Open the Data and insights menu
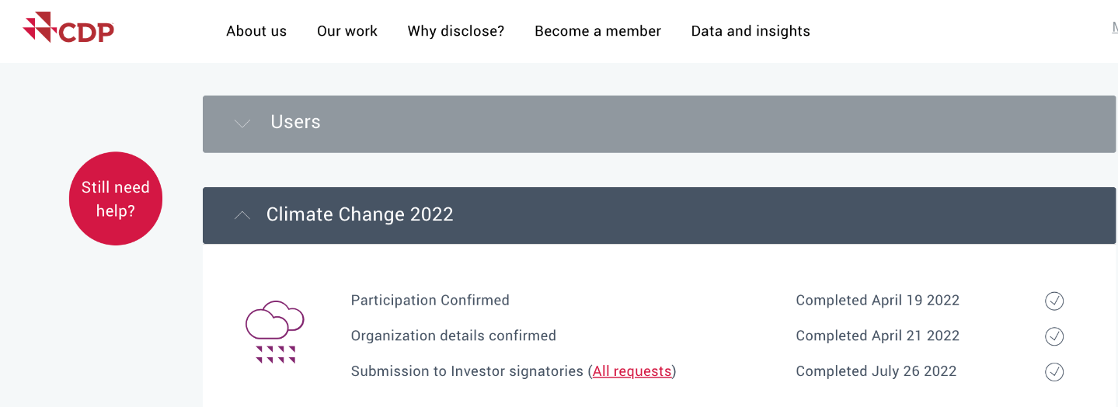1118x407 pixels. click(751, 31)
